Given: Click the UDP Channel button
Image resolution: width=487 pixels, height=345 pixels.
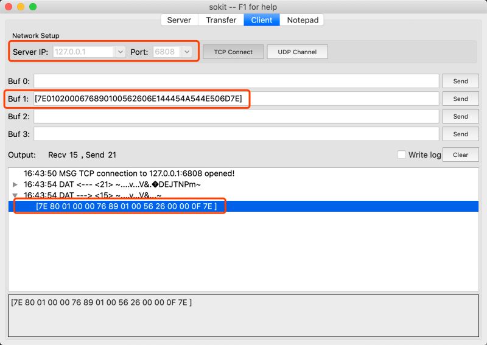Looking at the screenshot, I should (x=297, y=52).
